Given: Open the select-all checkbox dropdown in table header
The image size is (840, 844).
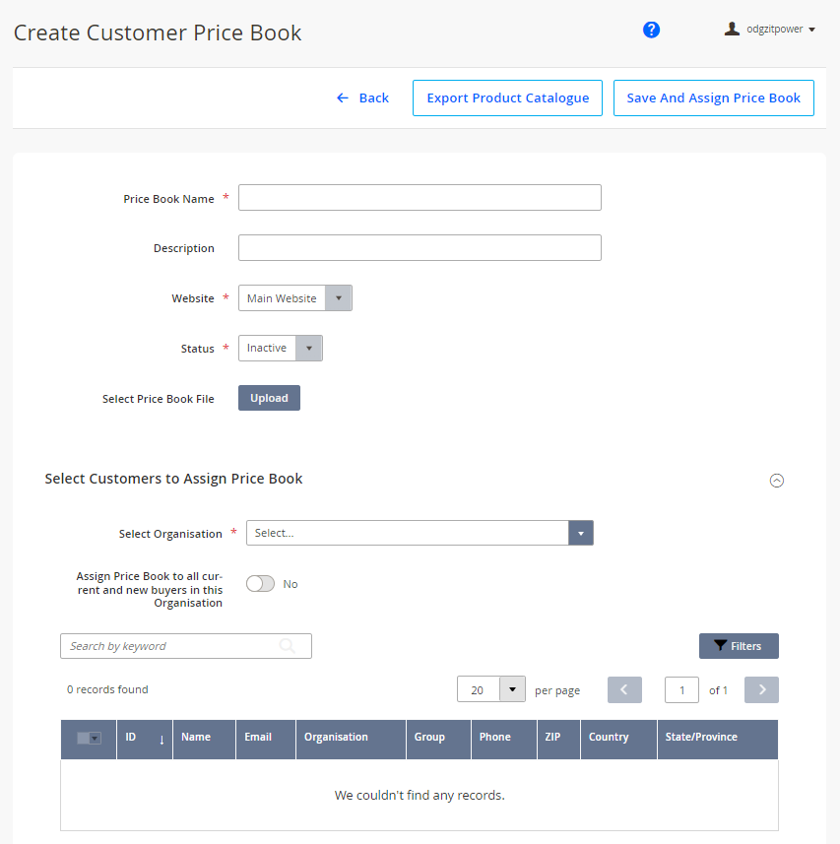Looking at the screenshot, I should [x=89, y=738].
